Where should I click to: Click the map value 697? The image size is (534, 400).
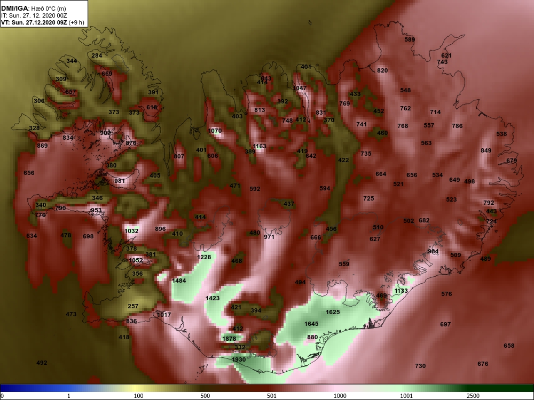445,324
